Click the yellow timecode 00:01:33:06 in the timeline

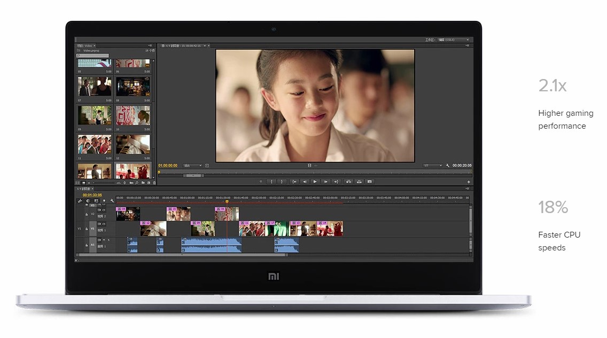pos(92,195)
